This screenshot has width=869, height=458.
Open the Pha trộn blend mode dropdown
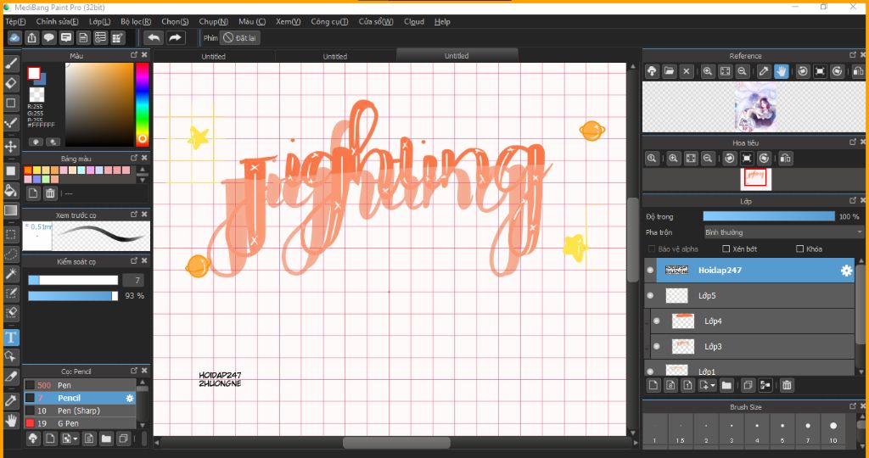[783, 232]
